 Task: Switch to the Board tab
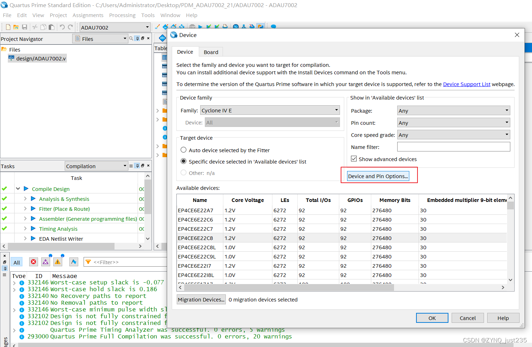point(211,52)
